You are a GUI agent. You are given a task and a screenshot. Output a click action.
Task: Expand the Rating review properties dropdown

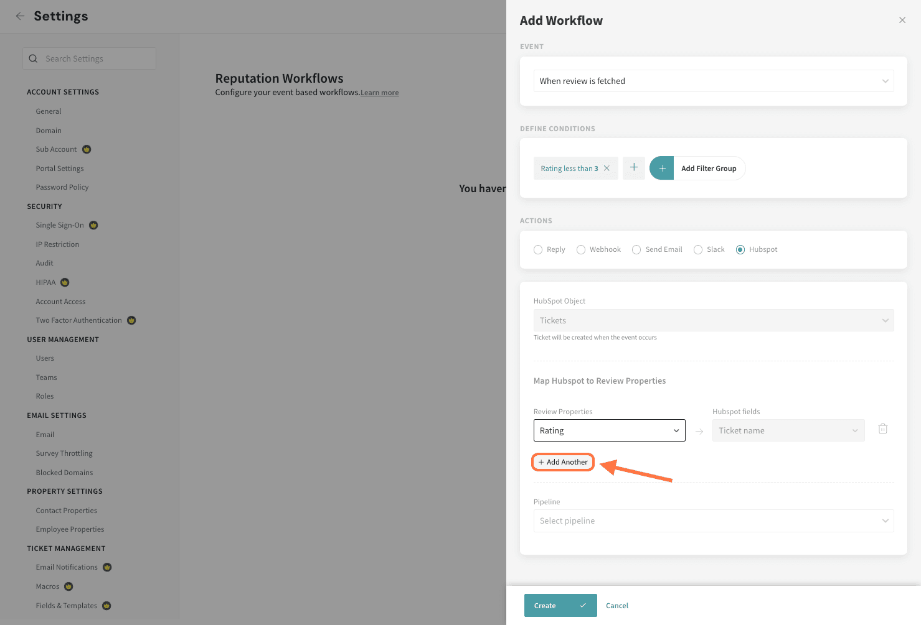pos(609,431)
